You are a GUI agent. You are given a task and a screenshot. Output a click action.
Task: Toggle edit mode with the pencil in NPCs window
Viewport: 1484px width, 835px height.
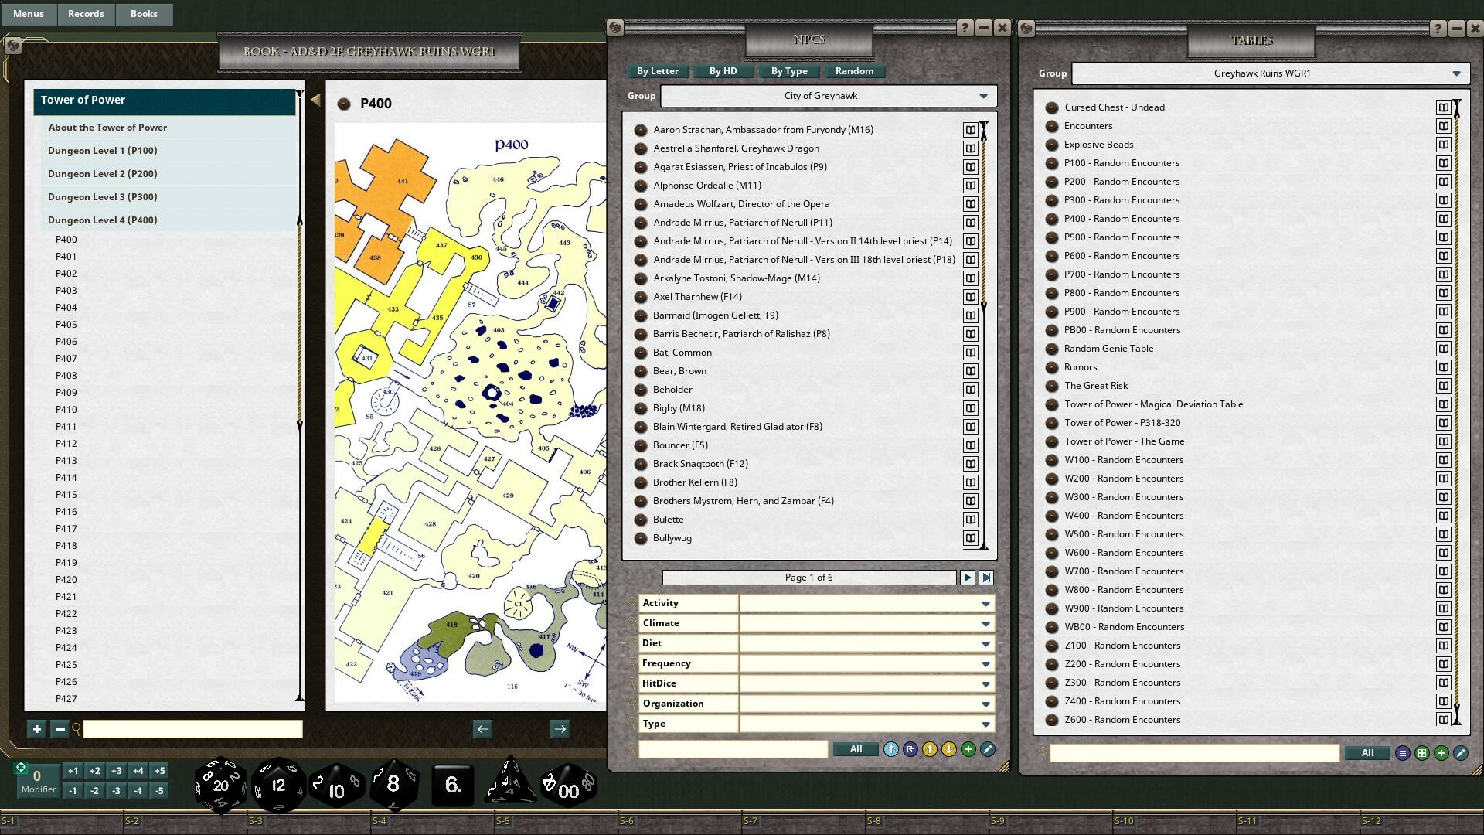point(987,748)
